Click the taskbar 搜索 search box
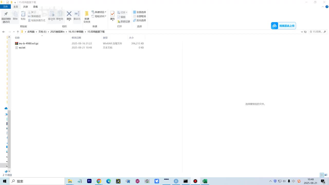Viewport: 329px width, 185px height. (37, 181)
